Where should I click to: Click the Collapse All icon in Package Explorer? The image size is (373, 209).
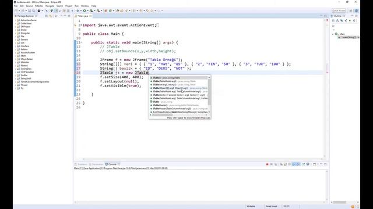[x=47, y=16]
